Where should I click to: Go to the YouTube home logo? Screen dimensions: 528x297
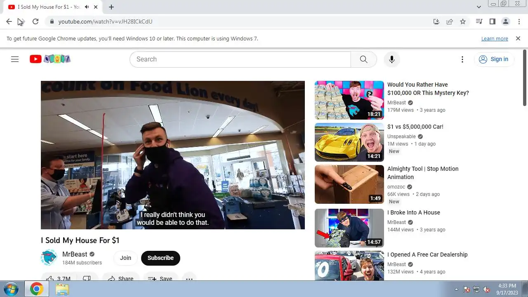click(x=50, y=59)
